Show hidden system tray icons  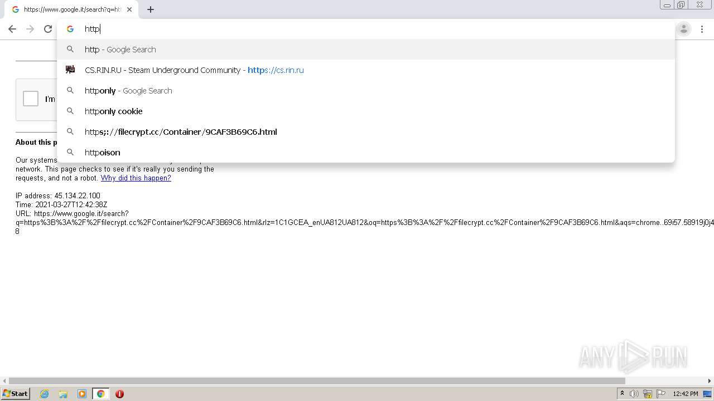coord(622,394)
